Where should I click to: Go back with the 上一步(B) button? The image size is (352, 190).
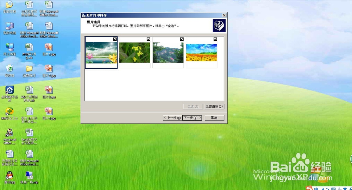point(172,118)
